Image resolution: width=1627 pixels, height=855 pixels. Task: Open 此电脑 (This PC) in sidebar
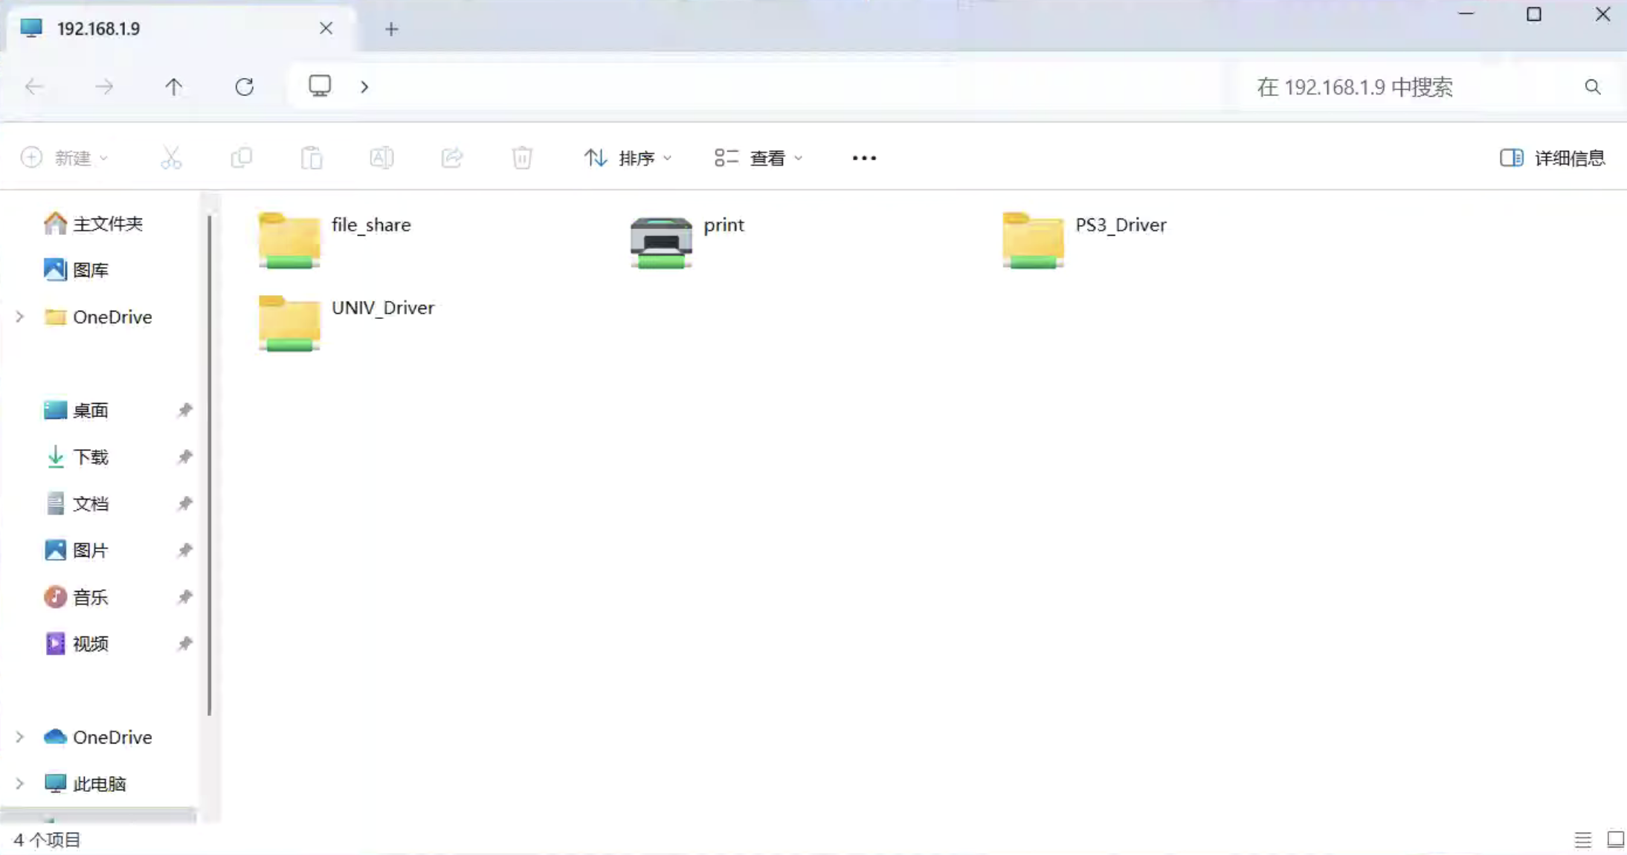pos(85,784)
